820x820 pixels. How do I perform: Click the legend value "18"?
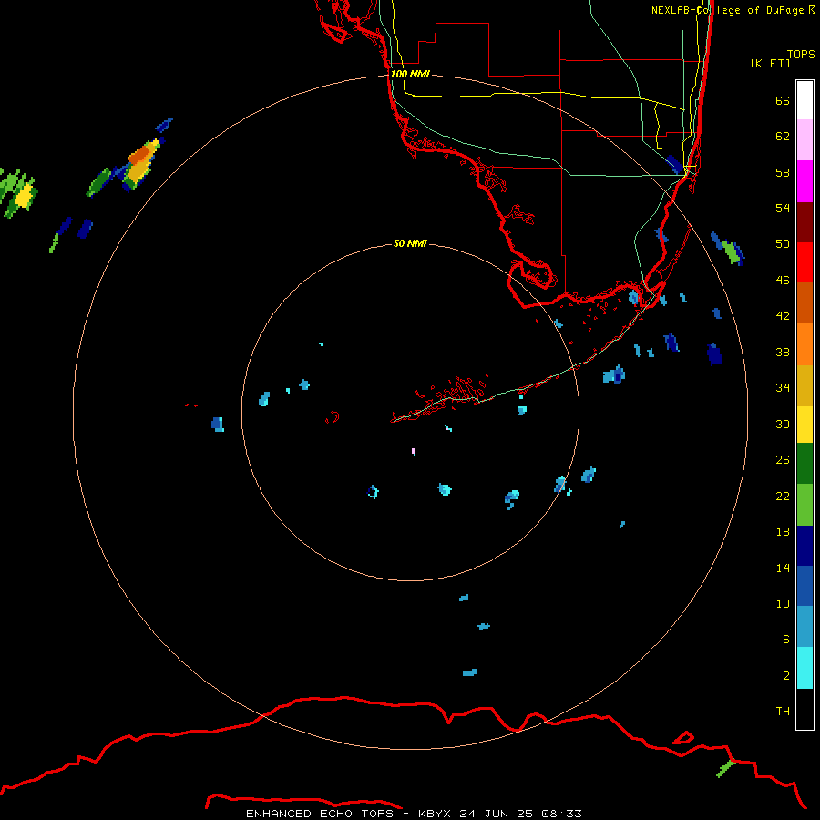[x=783, y=531]
